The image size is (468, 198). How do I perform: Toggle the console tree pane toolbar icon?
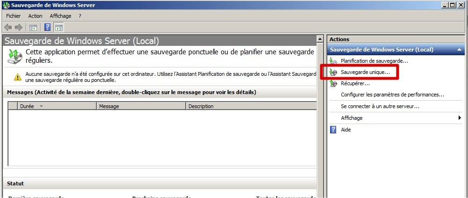pyautogui.click(x=33, y=27)
